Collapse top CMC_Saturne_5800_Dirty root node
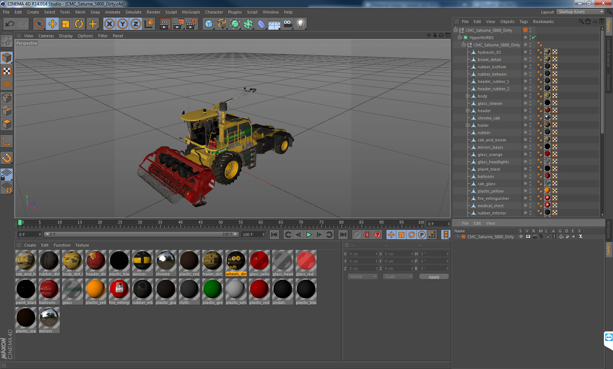The image size is (613, 369). (456, 30)
